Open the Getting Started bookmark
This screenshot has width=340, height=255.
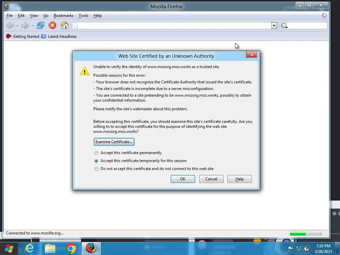[23, 37]
